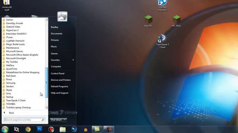Open the Shut down options arrow
The width and height of the screenshot is (238, 133).
pyautogui.click(x=65, y=120)
